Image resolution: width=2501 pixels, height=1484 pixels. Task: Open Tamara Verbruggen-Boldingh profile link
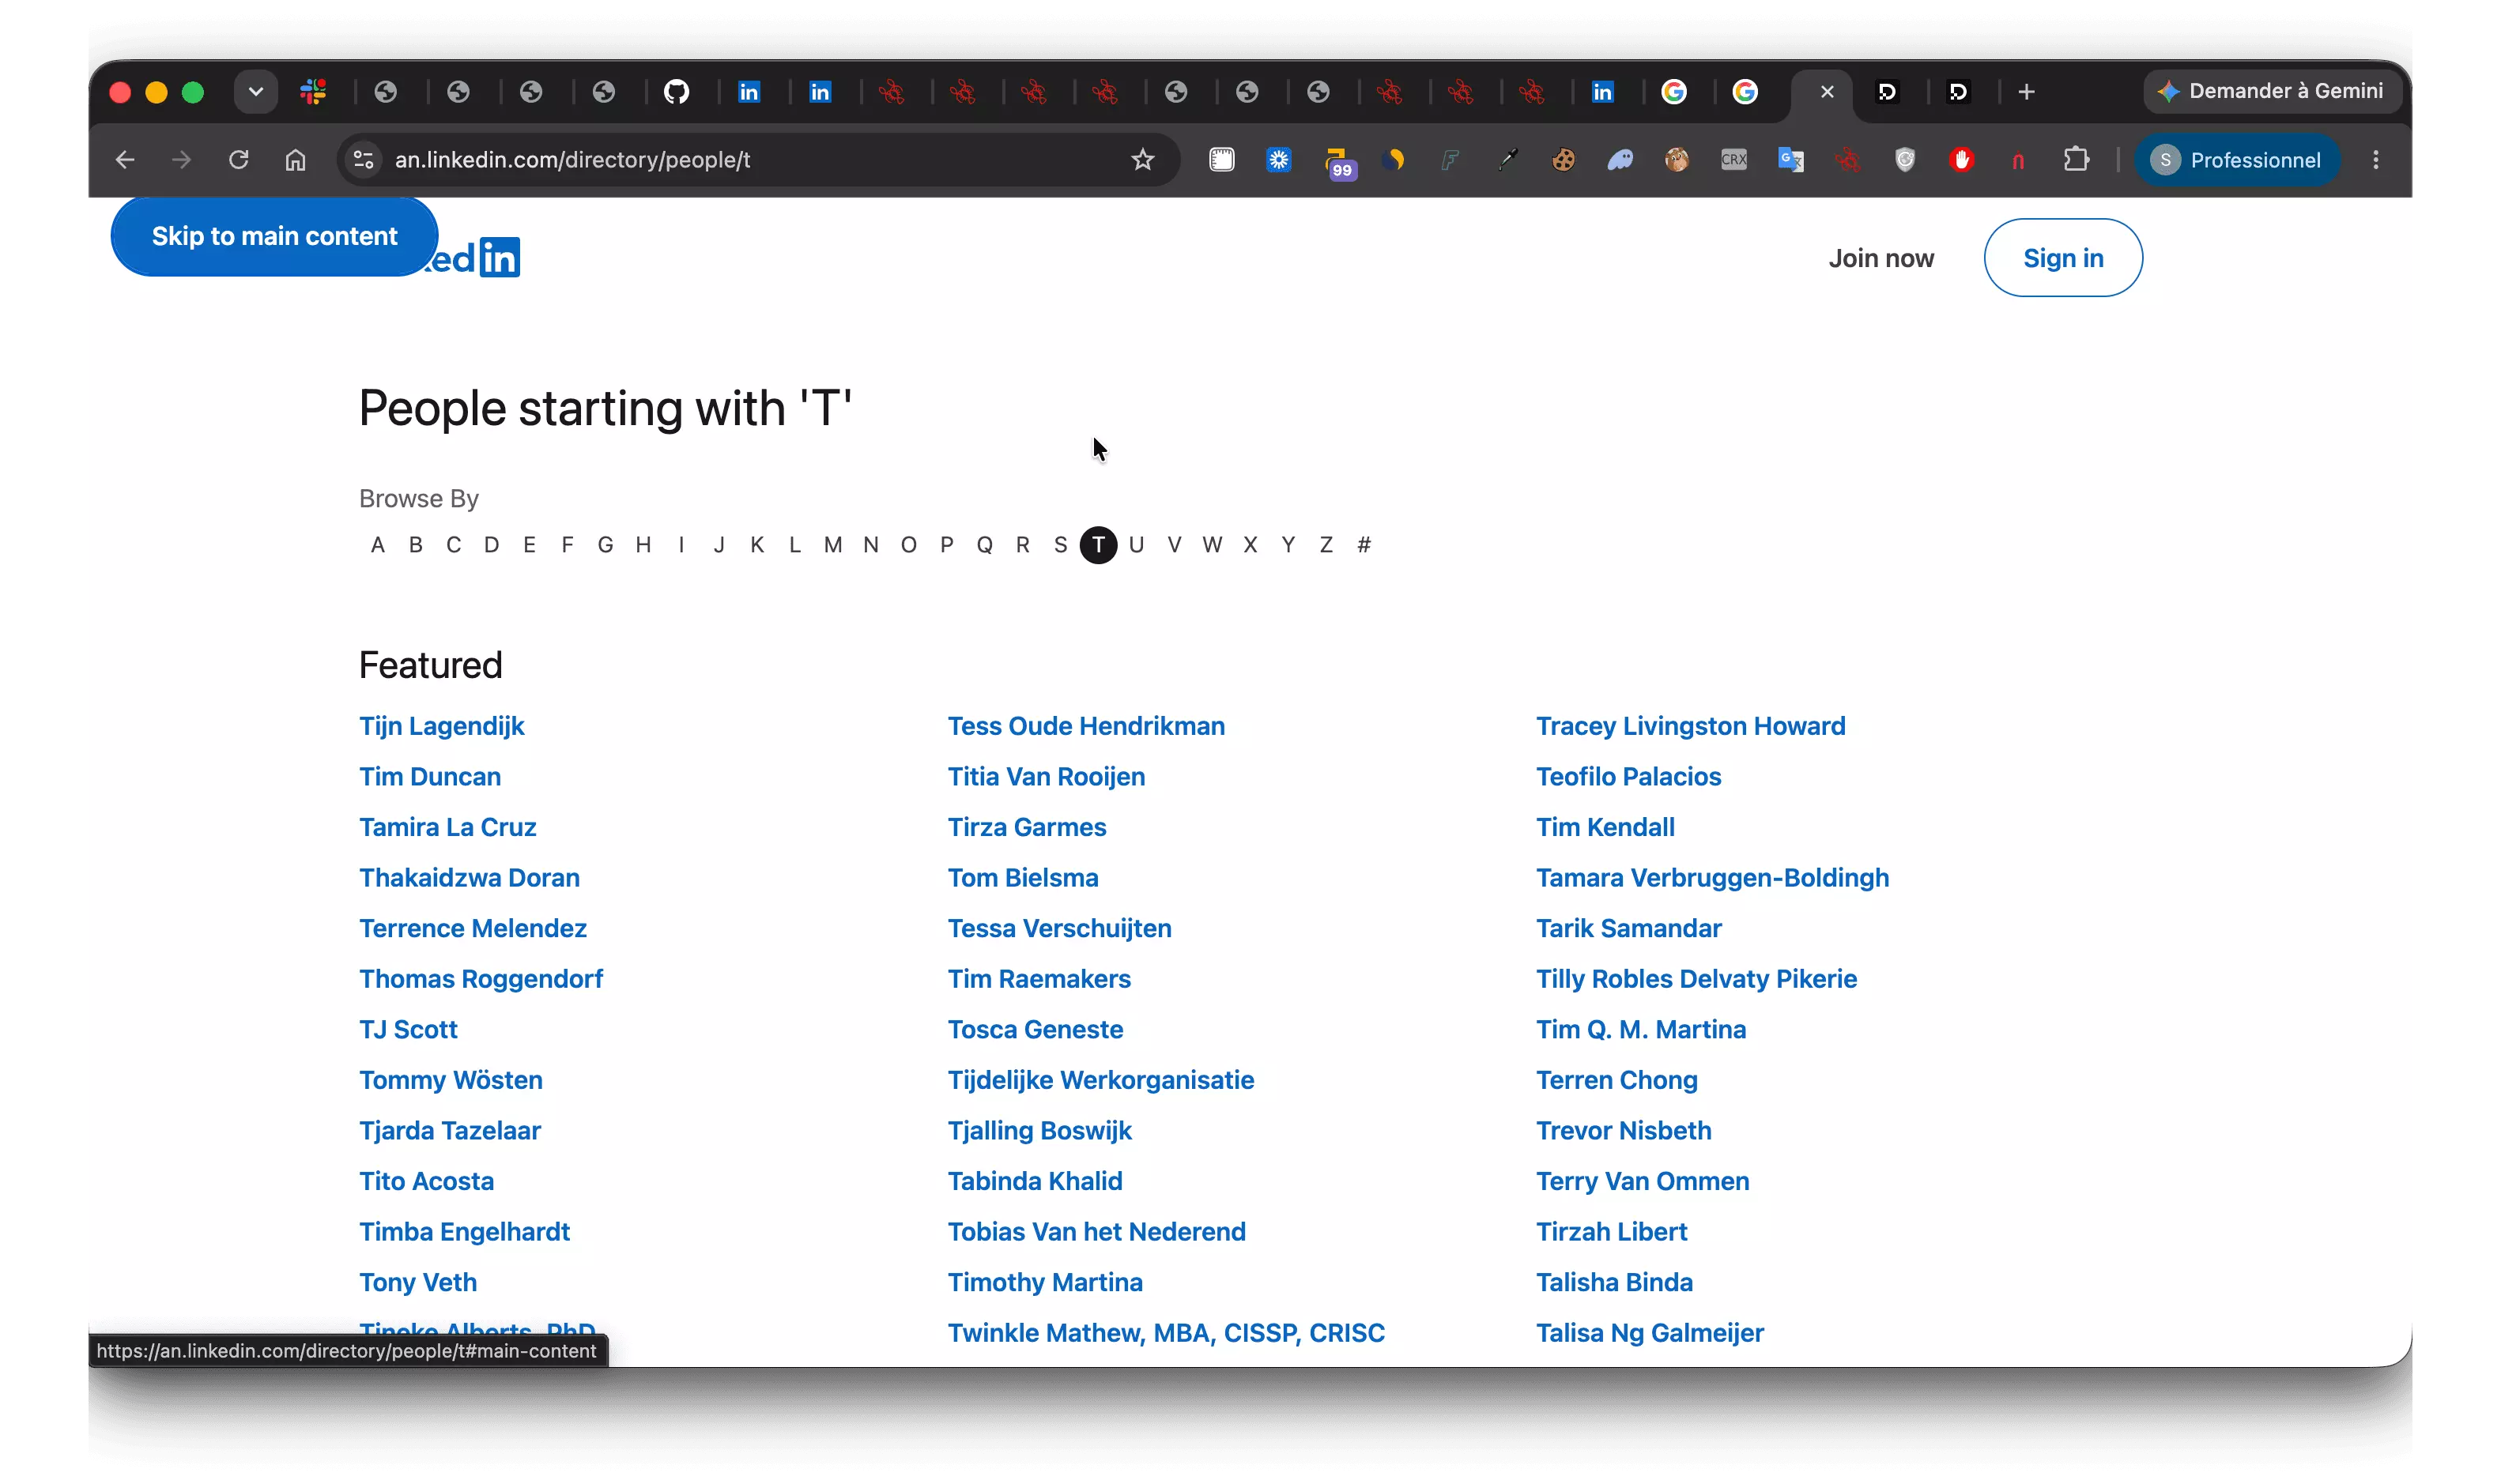point(1713,877)
